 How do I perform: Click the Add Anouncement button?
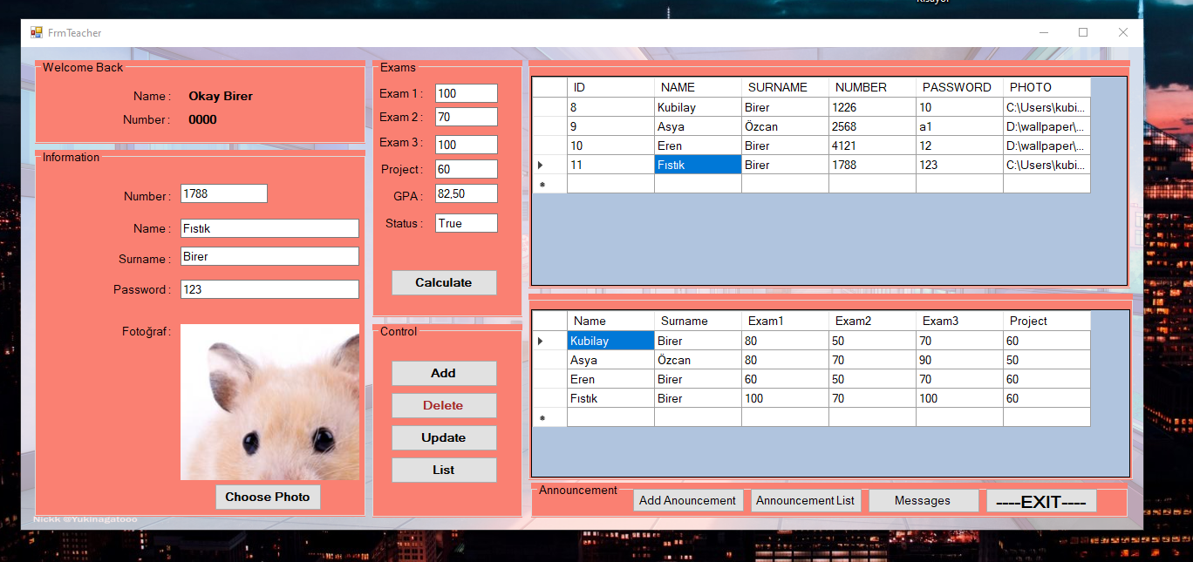click(x=688, y=500)
